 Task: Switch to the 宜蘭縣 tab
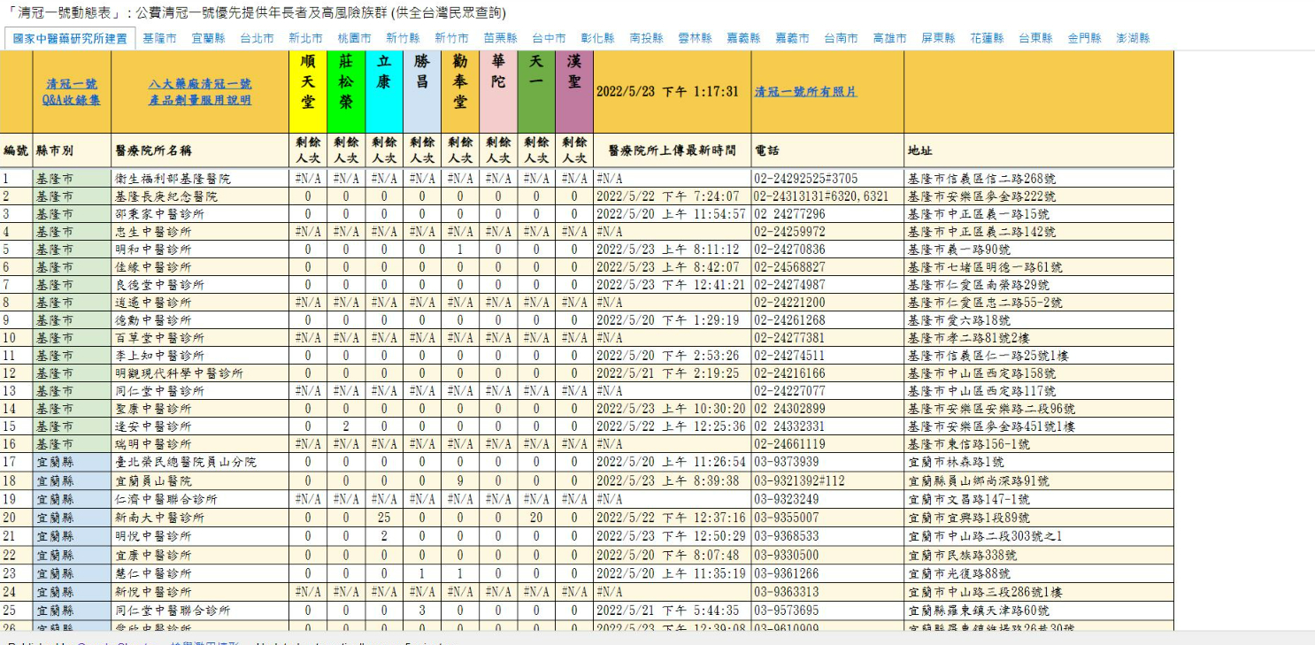pyautogui.click(x=208, y=39)
